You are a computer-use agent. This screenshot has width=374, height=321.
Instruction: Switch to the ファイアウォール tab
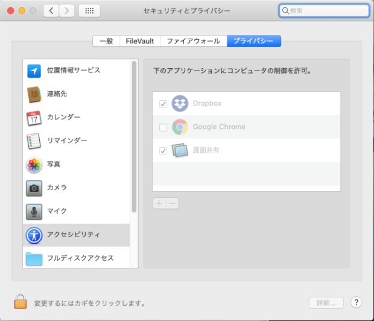pos(194,41)
